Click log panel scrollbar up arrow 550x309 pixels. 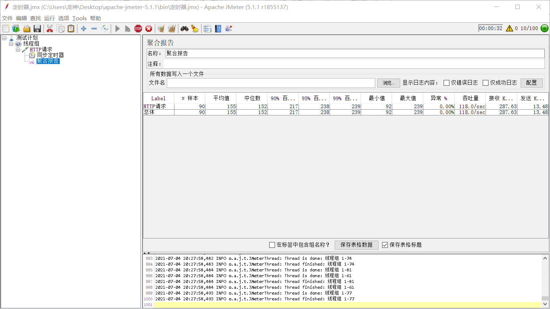click(x=545, y=258)
